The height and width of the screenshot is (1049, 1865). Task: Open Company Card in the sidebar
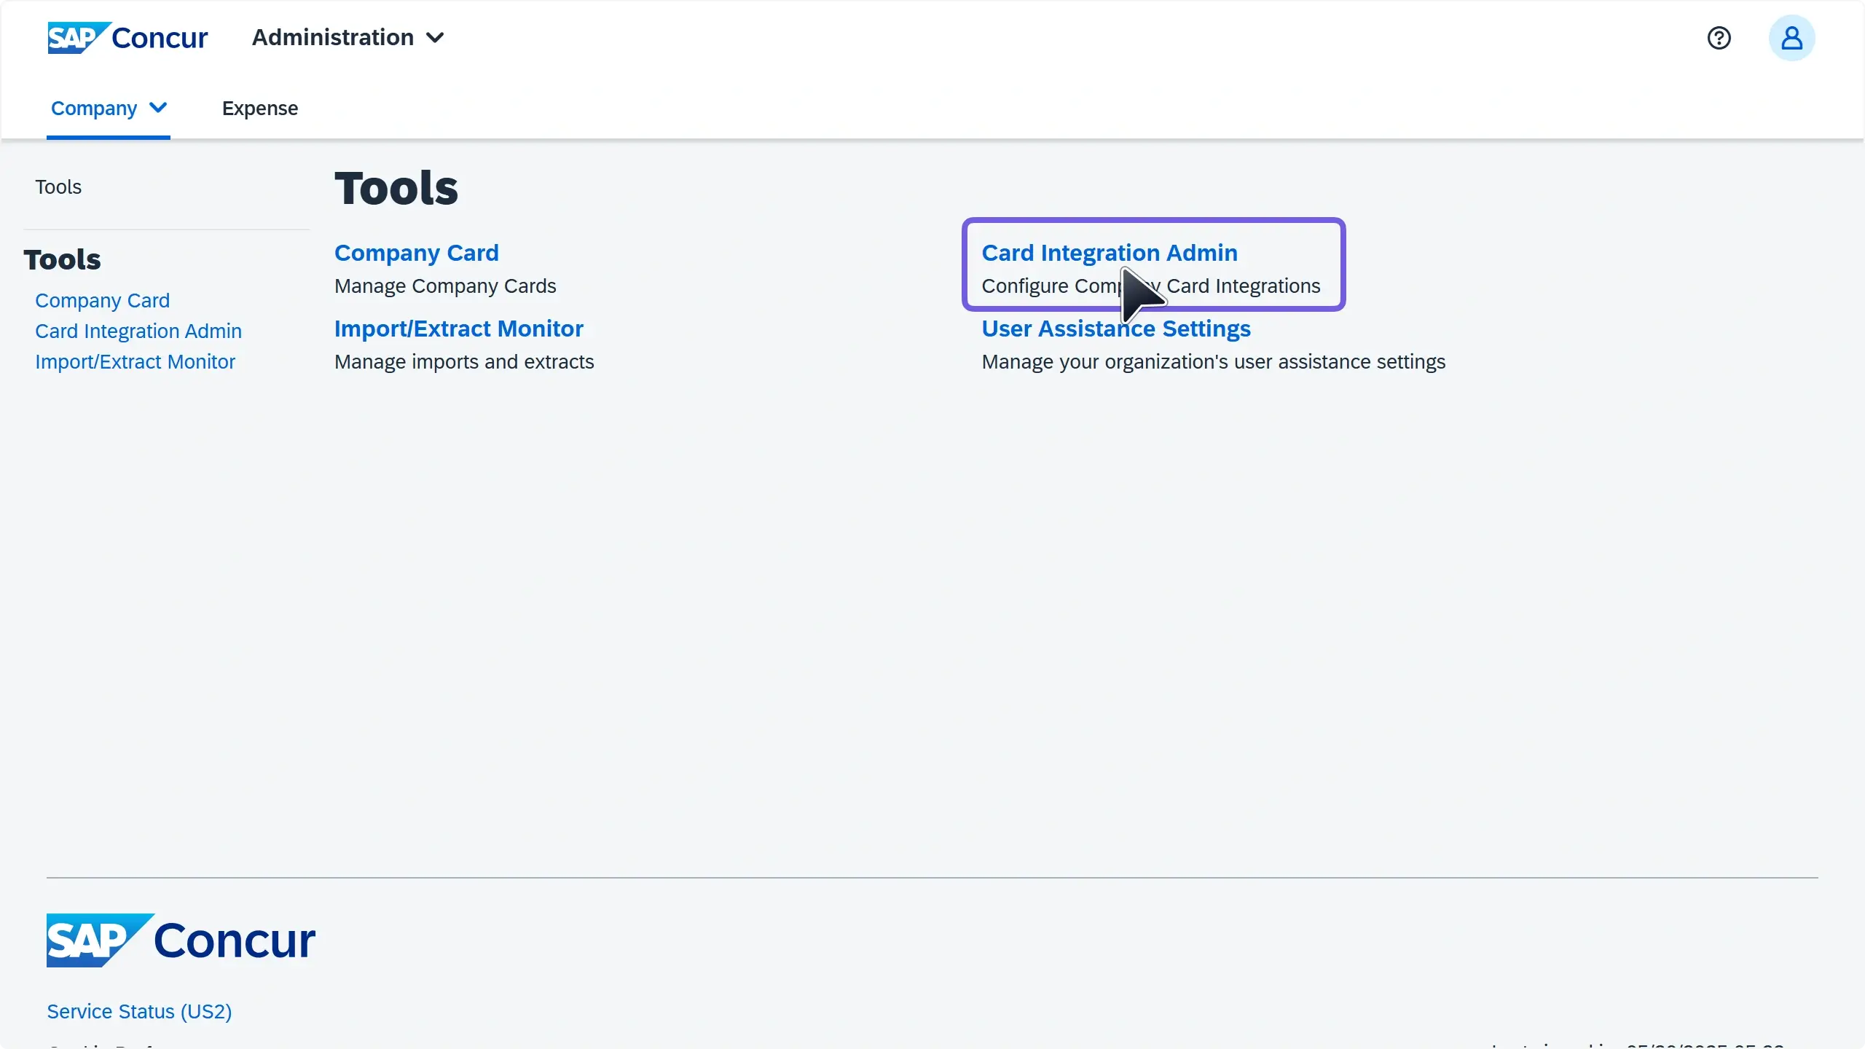[102, 300]
